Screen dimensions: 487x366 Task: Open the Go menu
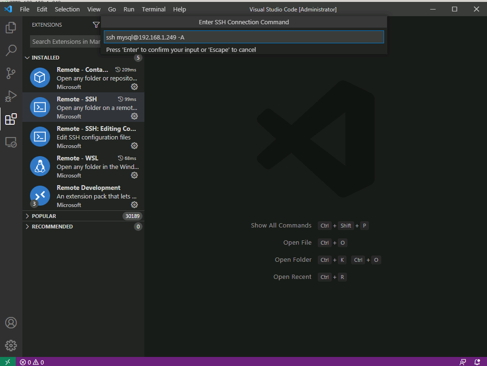click(112, 10)
